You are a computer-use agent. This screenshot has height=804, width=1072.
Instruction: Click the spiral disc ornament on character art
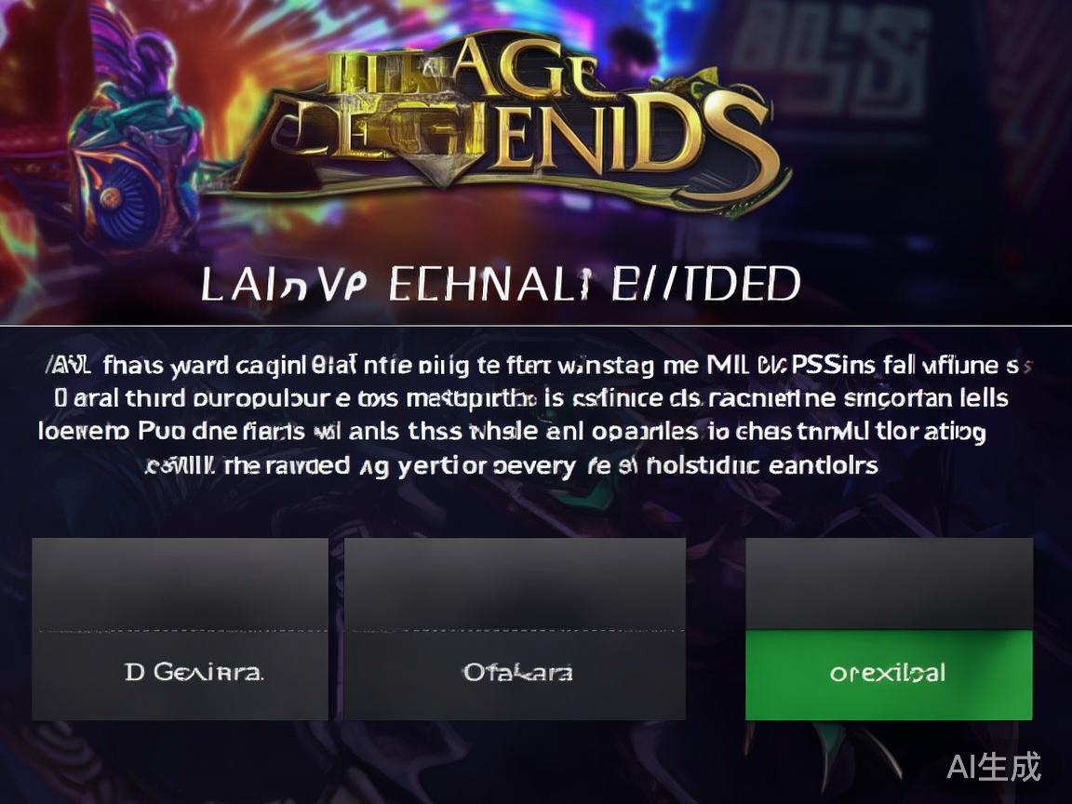tap(110, 198)
